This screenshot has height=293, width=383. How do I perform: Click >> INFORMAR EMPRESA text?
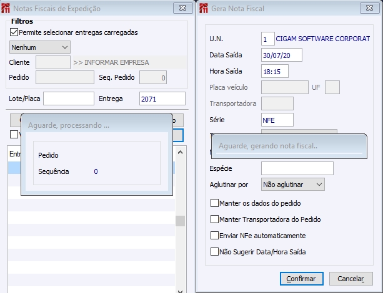111,62
